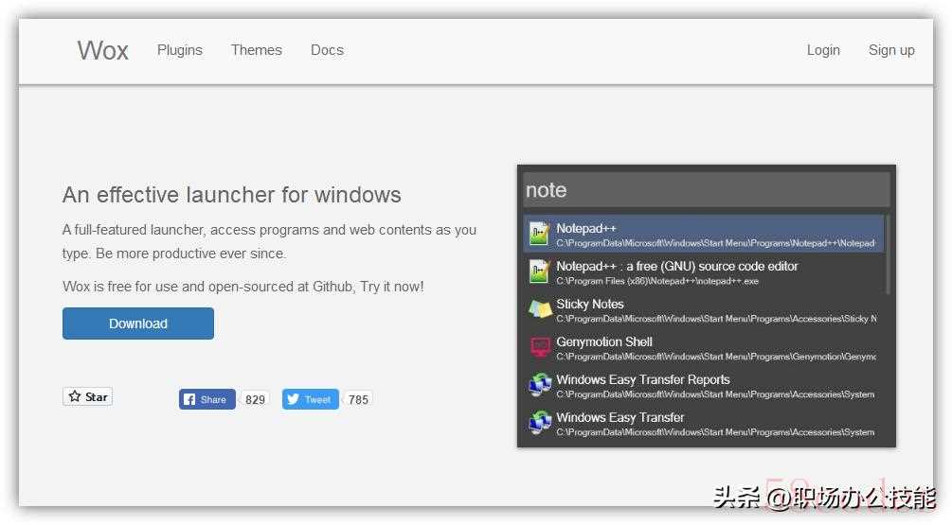This screenshot has height=525, width=952.
Task: Click the GitHub Star button
Action: pos(87,396)
